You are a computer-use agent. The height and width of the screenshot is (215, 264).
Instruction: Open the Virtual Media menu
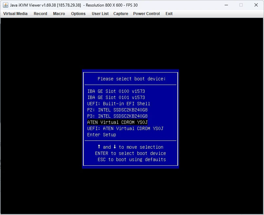coord(15,14)
